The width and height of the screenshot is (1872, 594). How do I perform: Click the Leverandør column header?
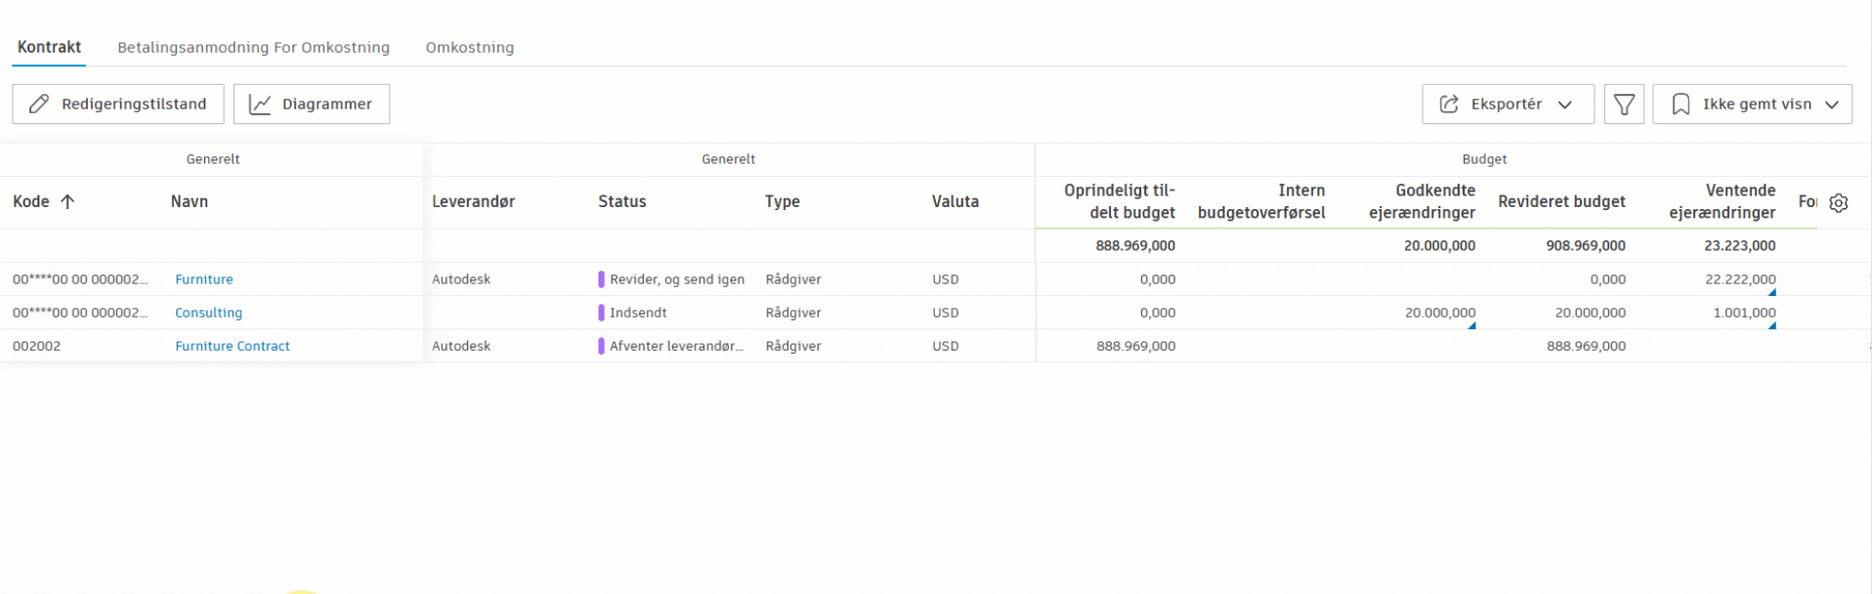[473, 202]
